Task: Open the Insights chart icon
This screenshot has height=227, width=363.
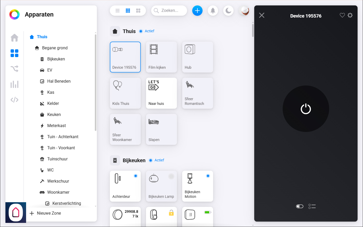Action: [x=14, y=84]
